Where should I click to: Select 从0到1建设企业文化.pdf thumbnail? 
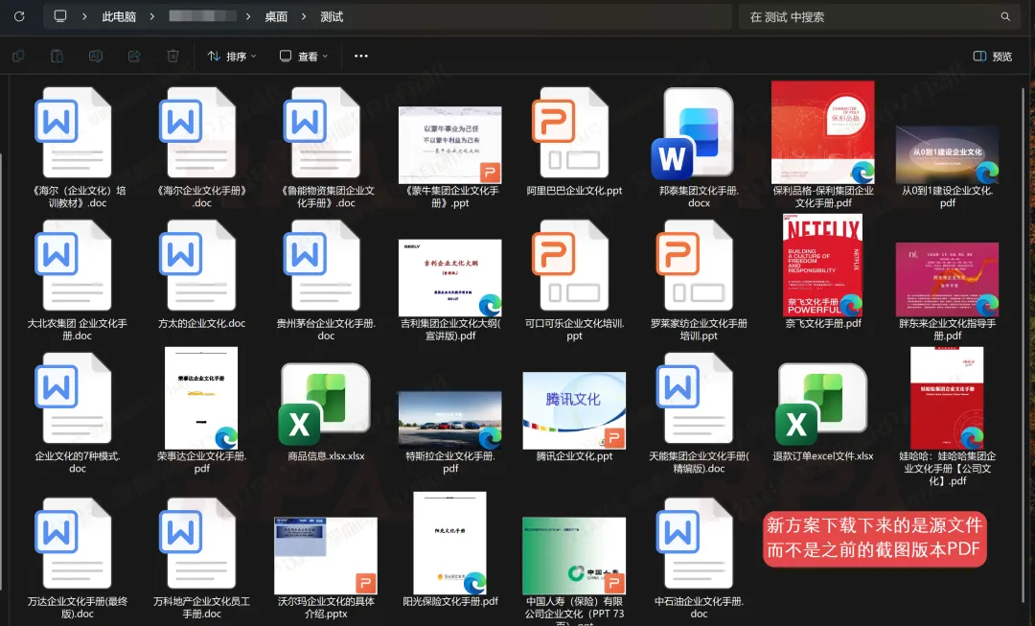tap(947, 154)
